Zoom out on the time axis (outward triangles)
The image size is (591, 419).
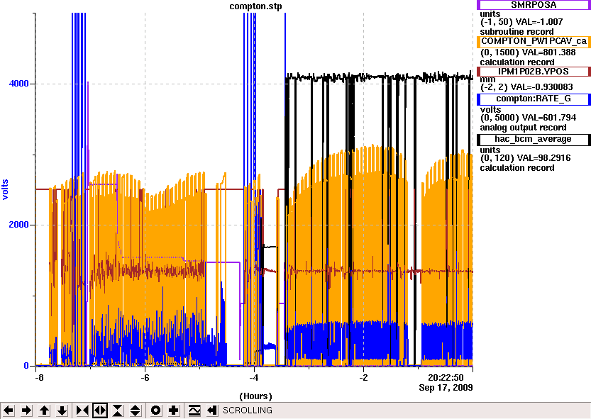[100, 410]
